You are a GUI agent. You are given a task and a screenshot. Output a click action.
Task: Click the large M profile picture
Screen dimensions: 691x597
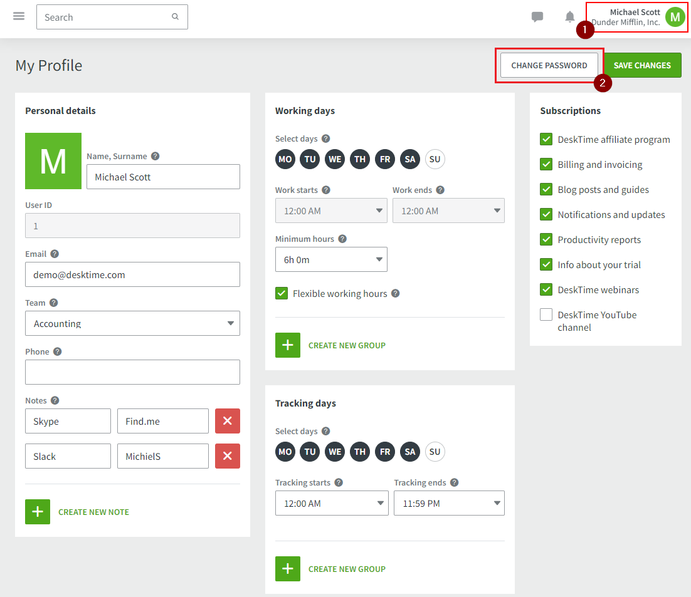tap(53, 161)
